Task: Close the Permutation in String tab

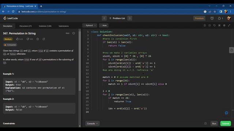Action: (x=35, y=6)
